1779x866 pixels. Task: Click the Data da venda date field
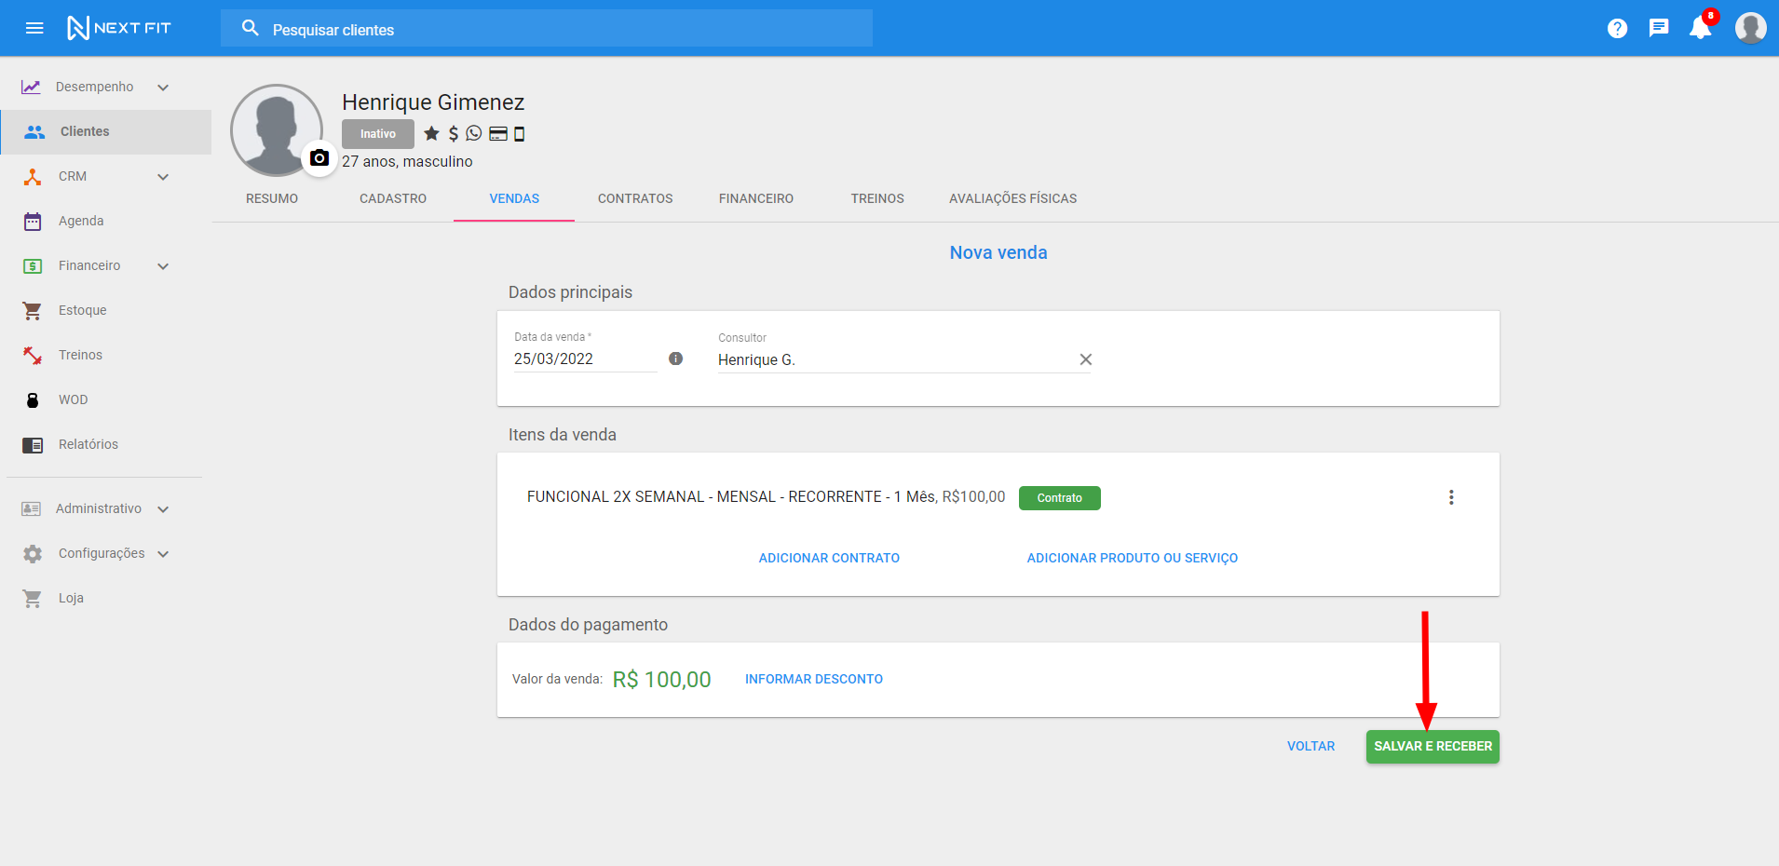coord(585,359)
